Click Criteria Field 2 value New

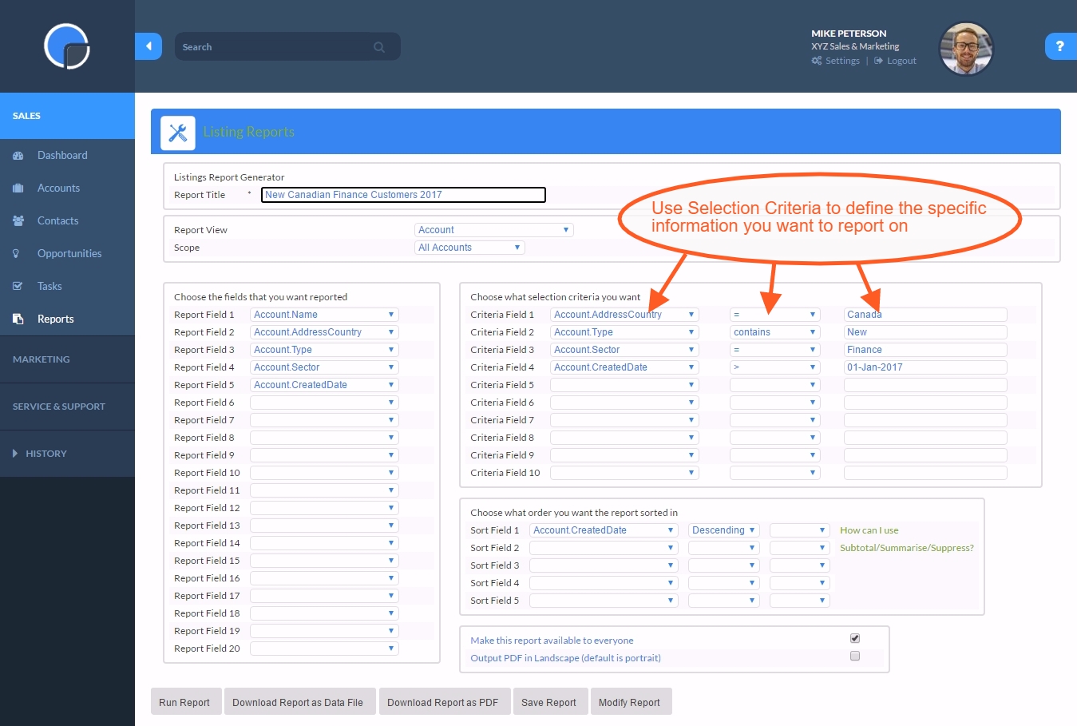925,332
